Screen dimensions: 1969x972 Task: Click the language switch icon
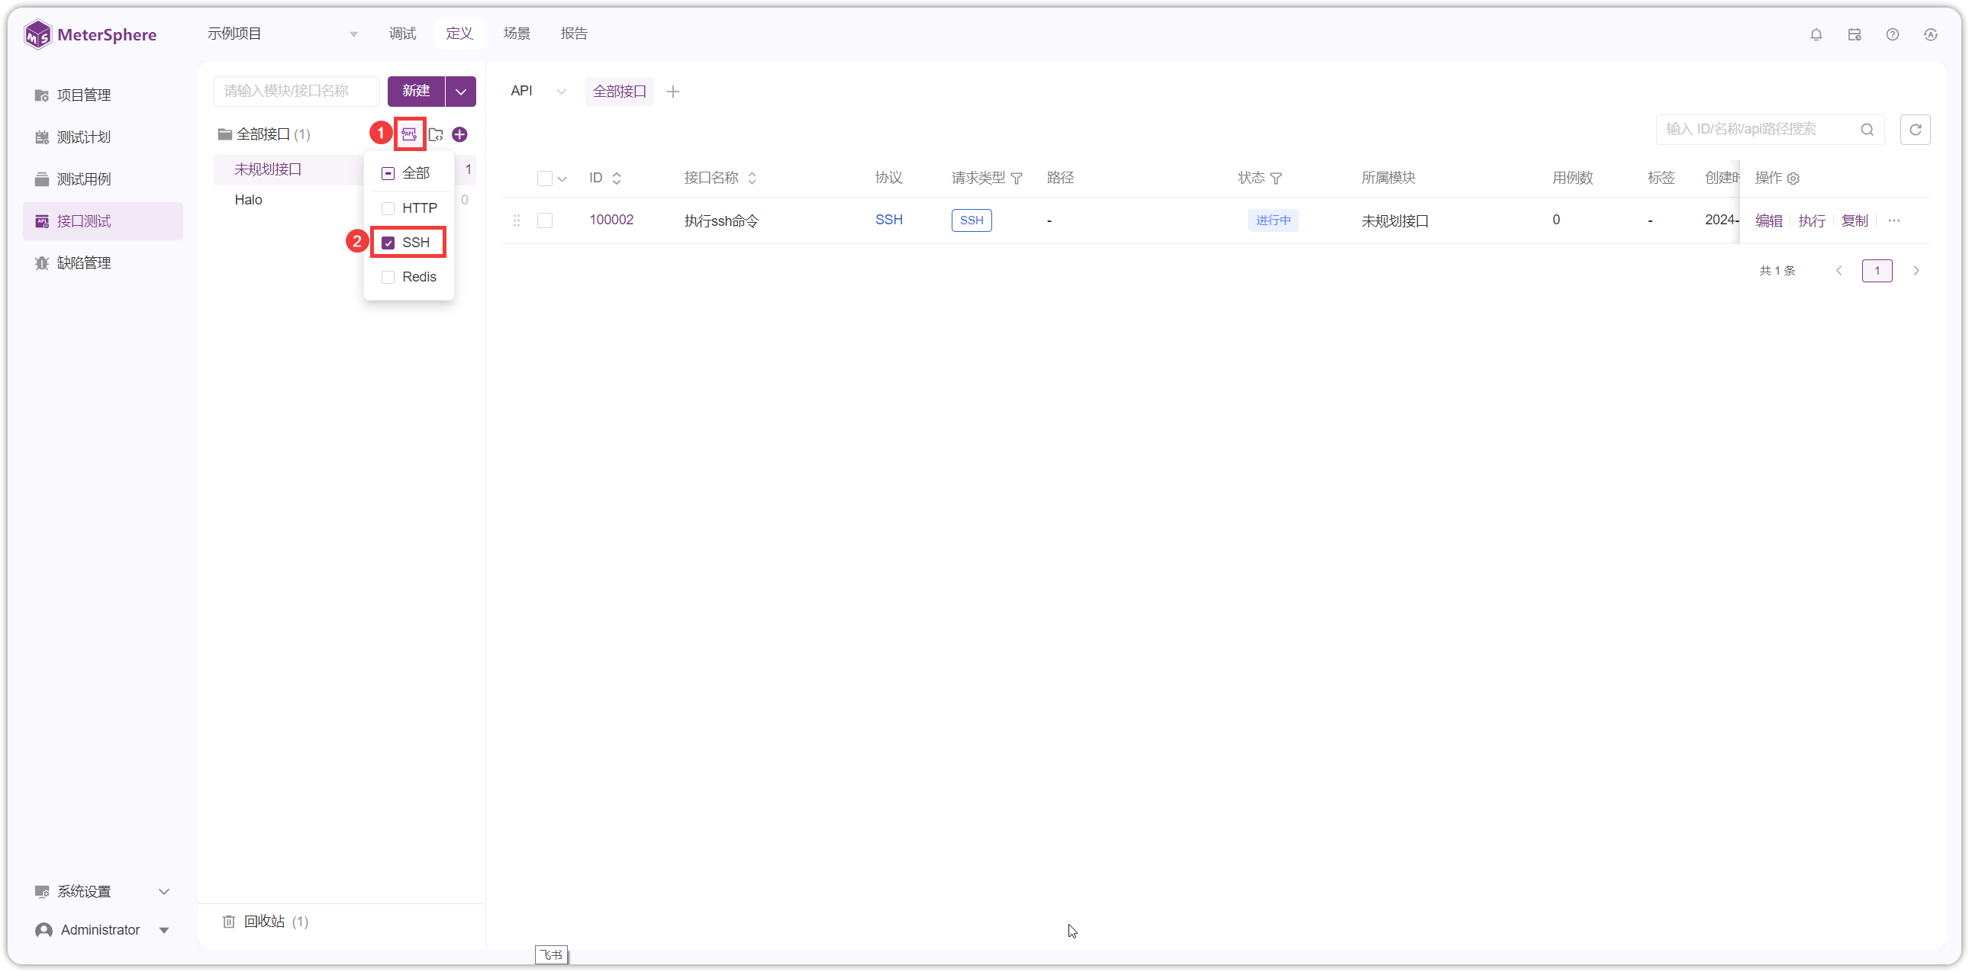1931,34
